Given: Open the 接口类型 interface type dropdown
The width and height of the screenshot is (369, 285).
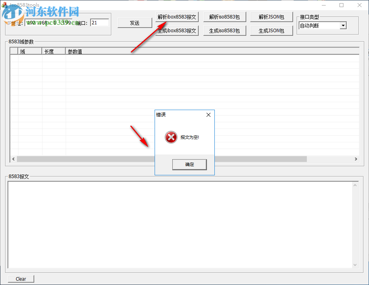Looking at the screenshot, I should click(x=343, y=25).
